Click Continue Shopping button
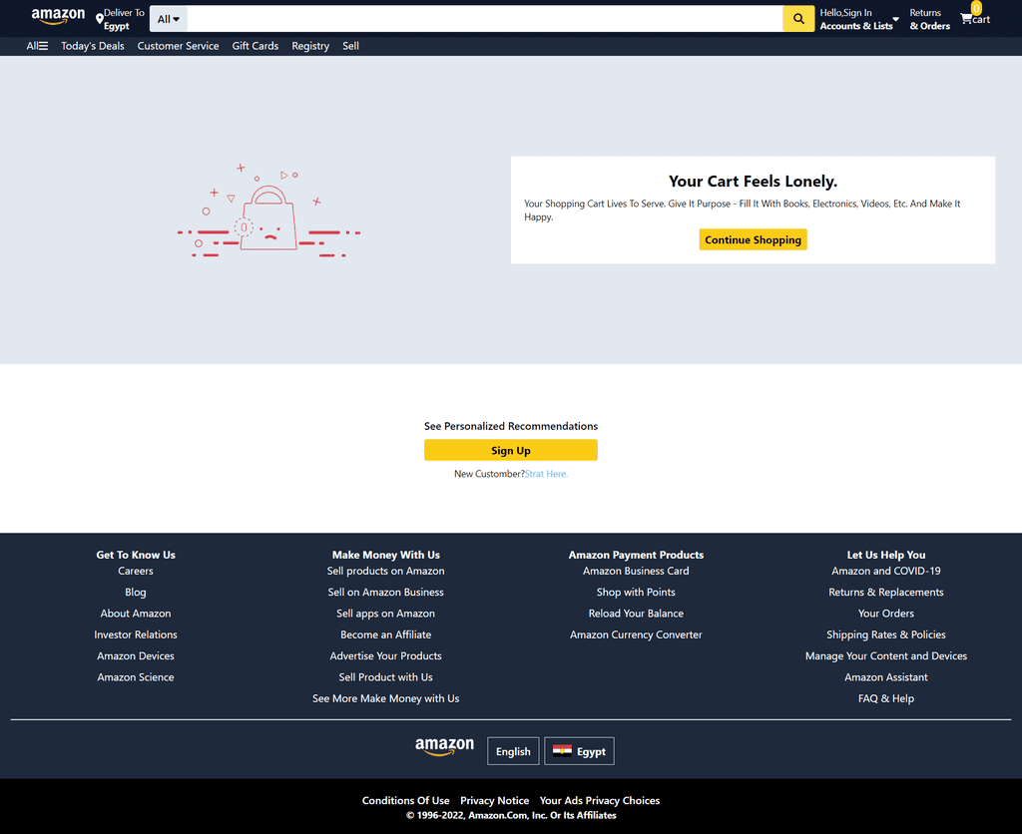 point(753,239)
